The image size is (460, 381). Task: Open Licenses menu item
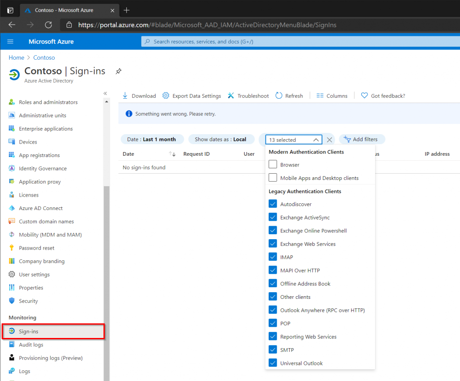coord(29,195)
